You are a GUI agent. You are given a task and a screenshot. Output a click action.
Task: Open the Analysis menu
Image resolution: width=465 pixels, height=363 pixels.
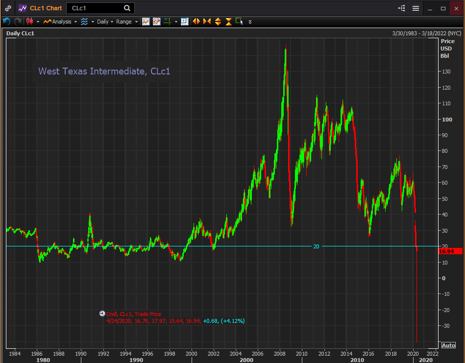coord(57,22)
